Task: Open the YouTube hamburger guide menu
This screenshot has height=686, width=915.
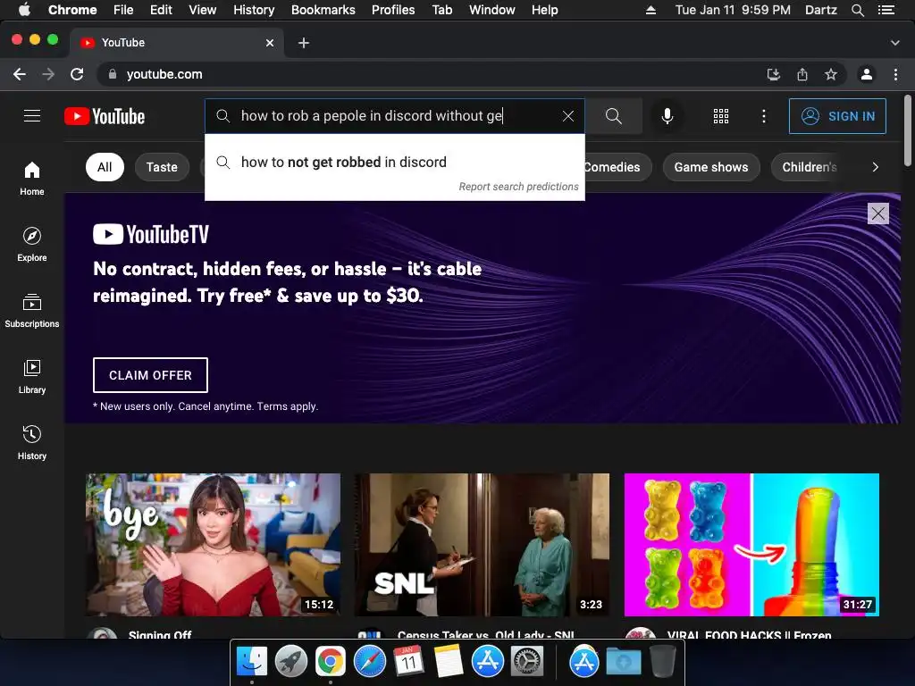Action: [x=32, y=116]
